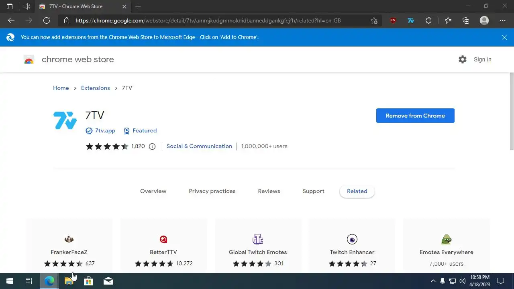This screenshot has width=514, height=289.
Task: Click the 1,820 ratings count
Action: 138,147
